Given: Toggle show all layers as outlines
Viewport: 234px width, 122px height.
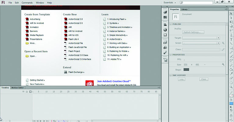Looking at the screenshot, I should 30,92.
